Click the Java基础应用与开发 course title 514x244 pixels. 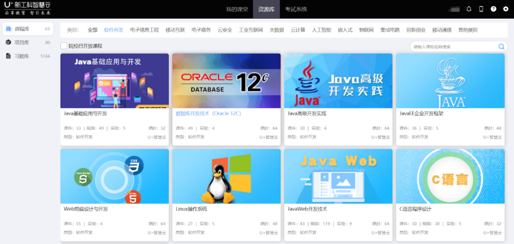[86, 114]
